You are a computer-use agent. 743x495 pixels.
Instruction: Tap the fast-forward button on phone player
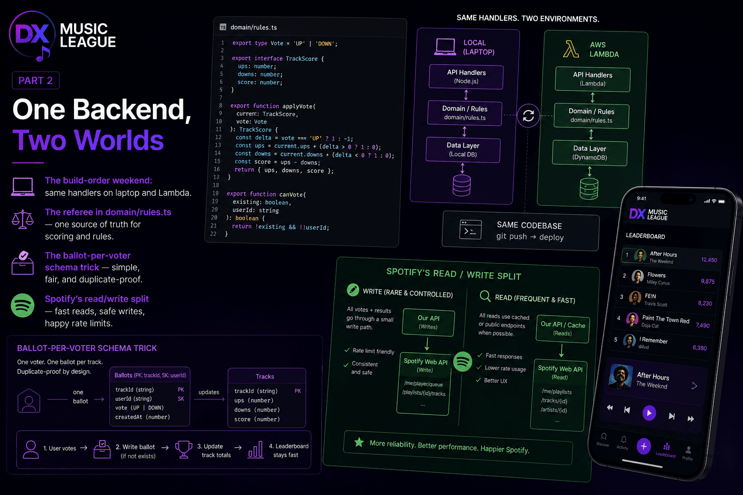point(691,419)
